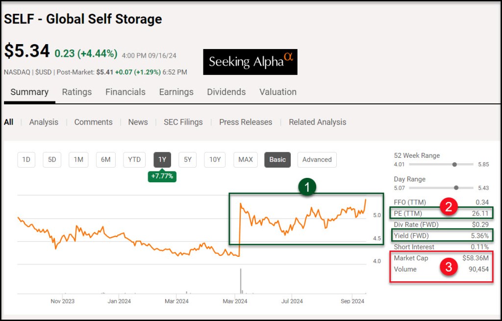Show Press Releases items
502x321 pixels.
[246, 122]
